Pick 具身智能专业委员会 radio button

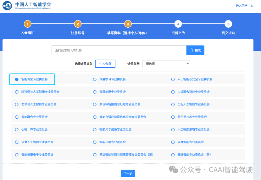[x=173, y=142]
